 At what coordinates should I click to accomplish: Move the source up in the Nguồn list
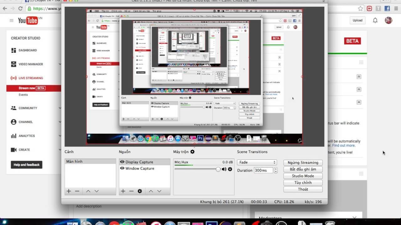tap(151, 191)
